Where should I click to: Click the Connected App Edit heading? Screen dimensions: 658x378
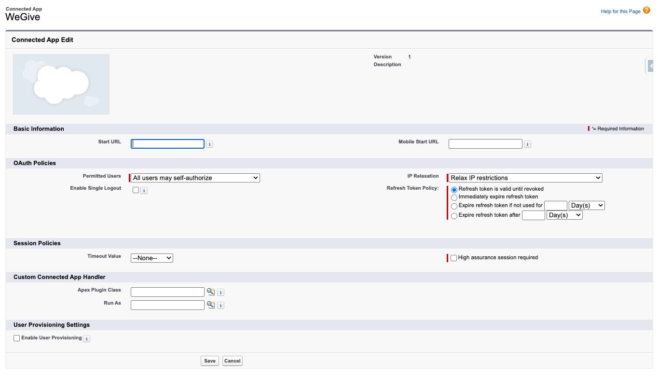42,40
